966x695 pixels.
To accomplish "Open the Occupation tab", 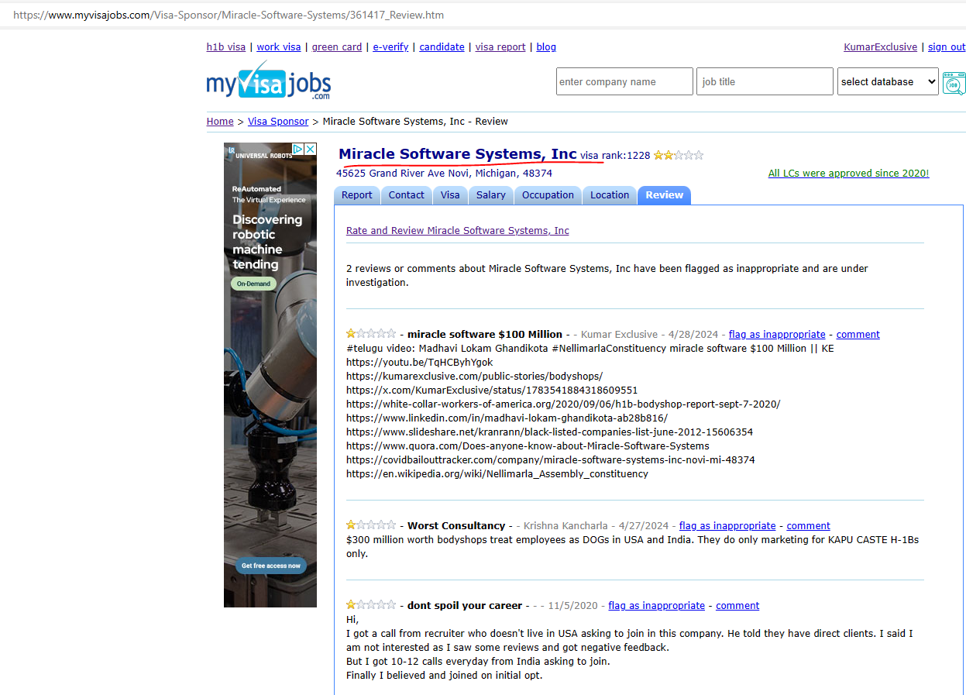I will [548, 195].
